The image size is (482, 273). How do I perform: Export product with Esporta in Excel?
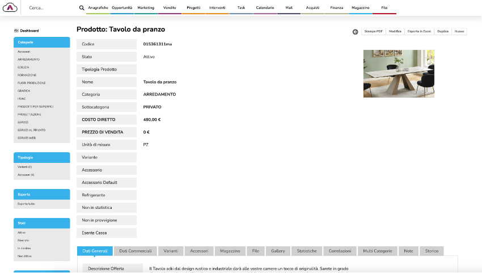(x=418, y=32)
